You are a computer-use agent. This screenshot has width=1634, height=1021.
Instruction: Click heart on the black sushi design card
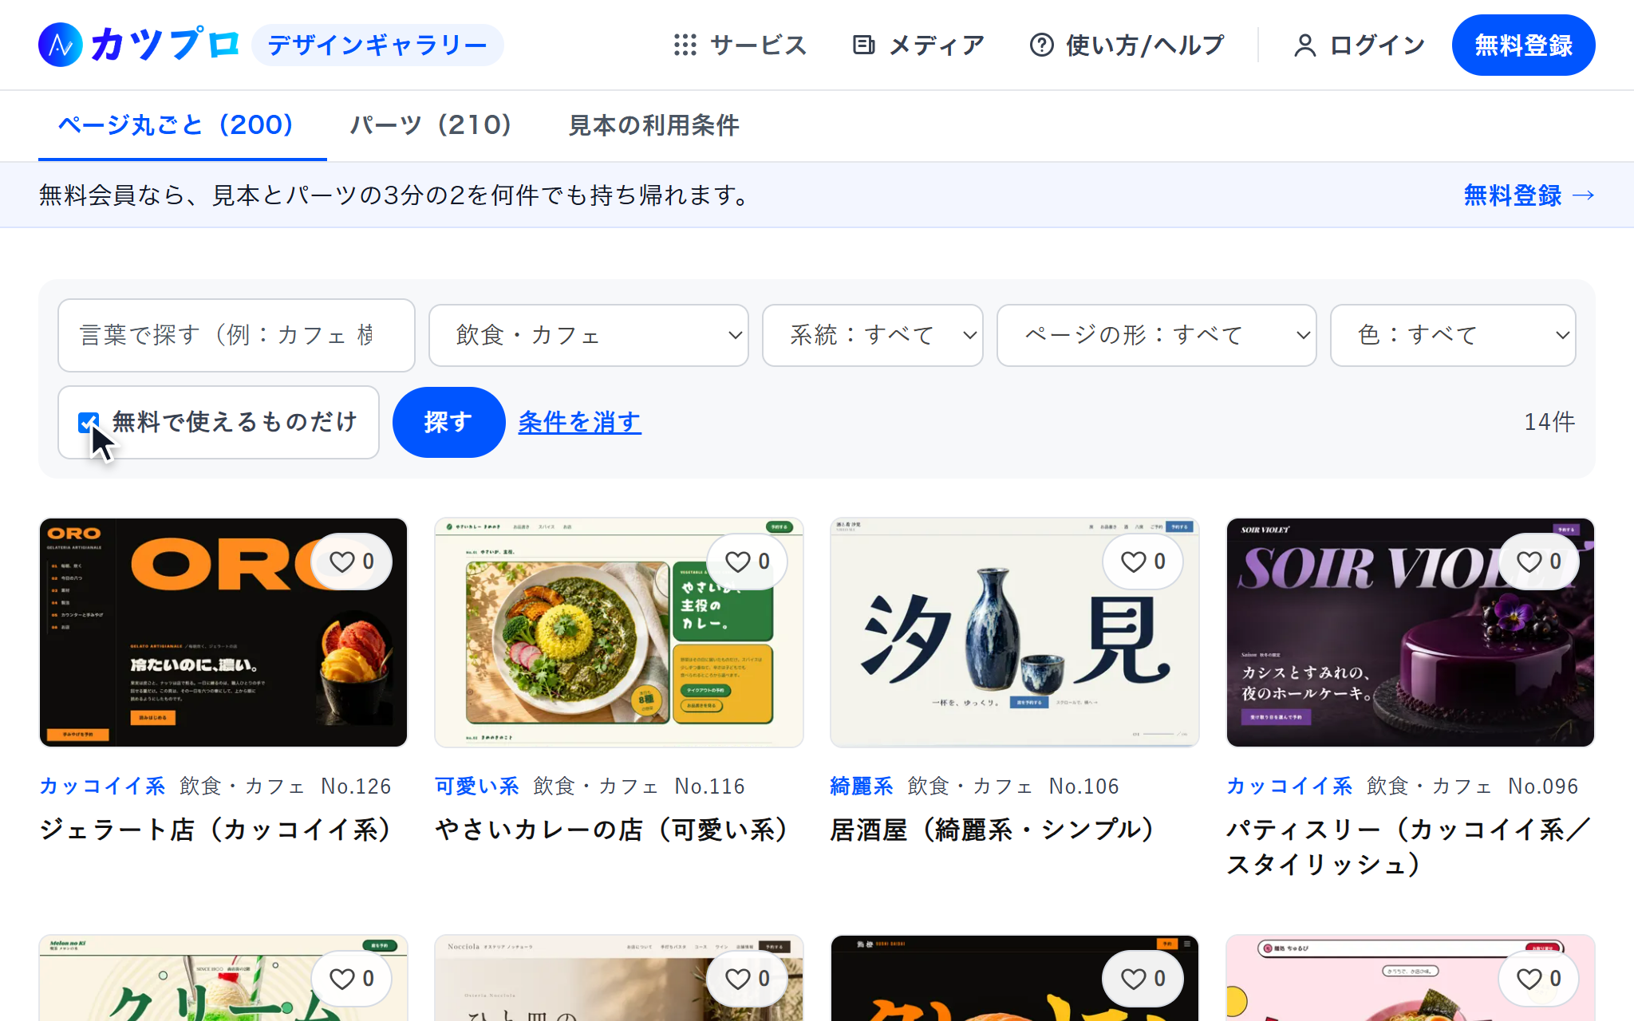pyautogui.click(x=1143, y=979)
